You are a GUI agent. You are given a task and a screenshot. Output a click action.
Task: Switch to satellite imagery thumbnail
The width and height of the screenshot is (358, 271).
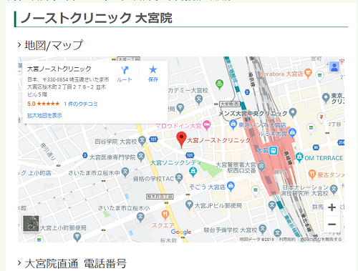tap(31, 224)
